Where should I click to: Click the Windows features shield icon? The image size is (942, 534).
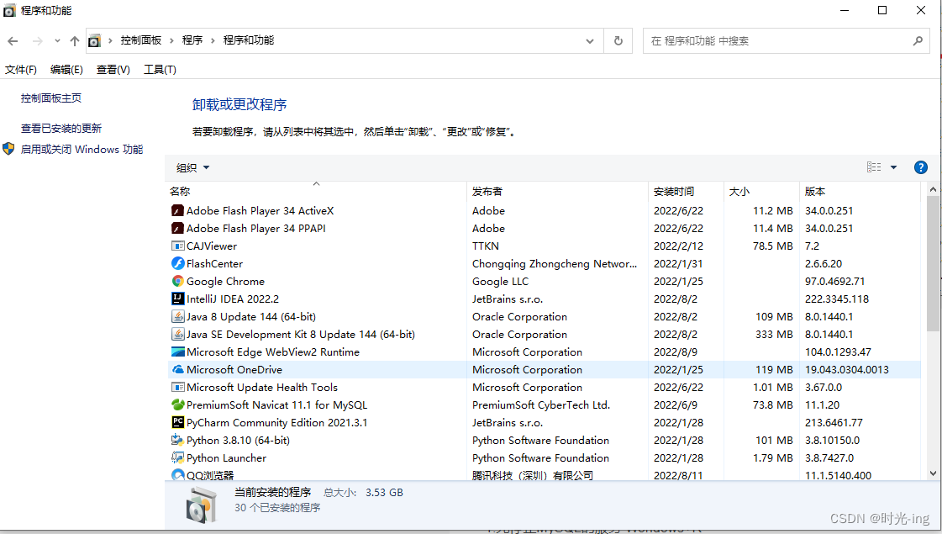pos(8,149)
